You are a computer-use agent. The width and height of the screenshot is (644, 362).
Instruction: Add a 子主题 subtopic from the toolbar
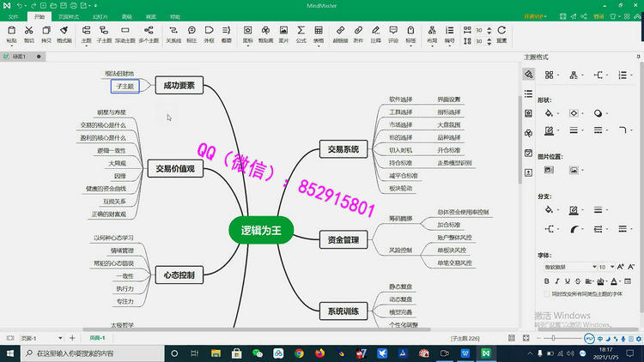104,33
